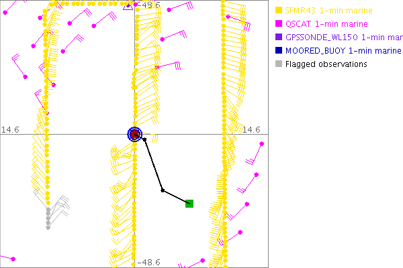Click the black track point nearest the green square
Viewport: 403px width, 268px height.
(x=163, y=190)
